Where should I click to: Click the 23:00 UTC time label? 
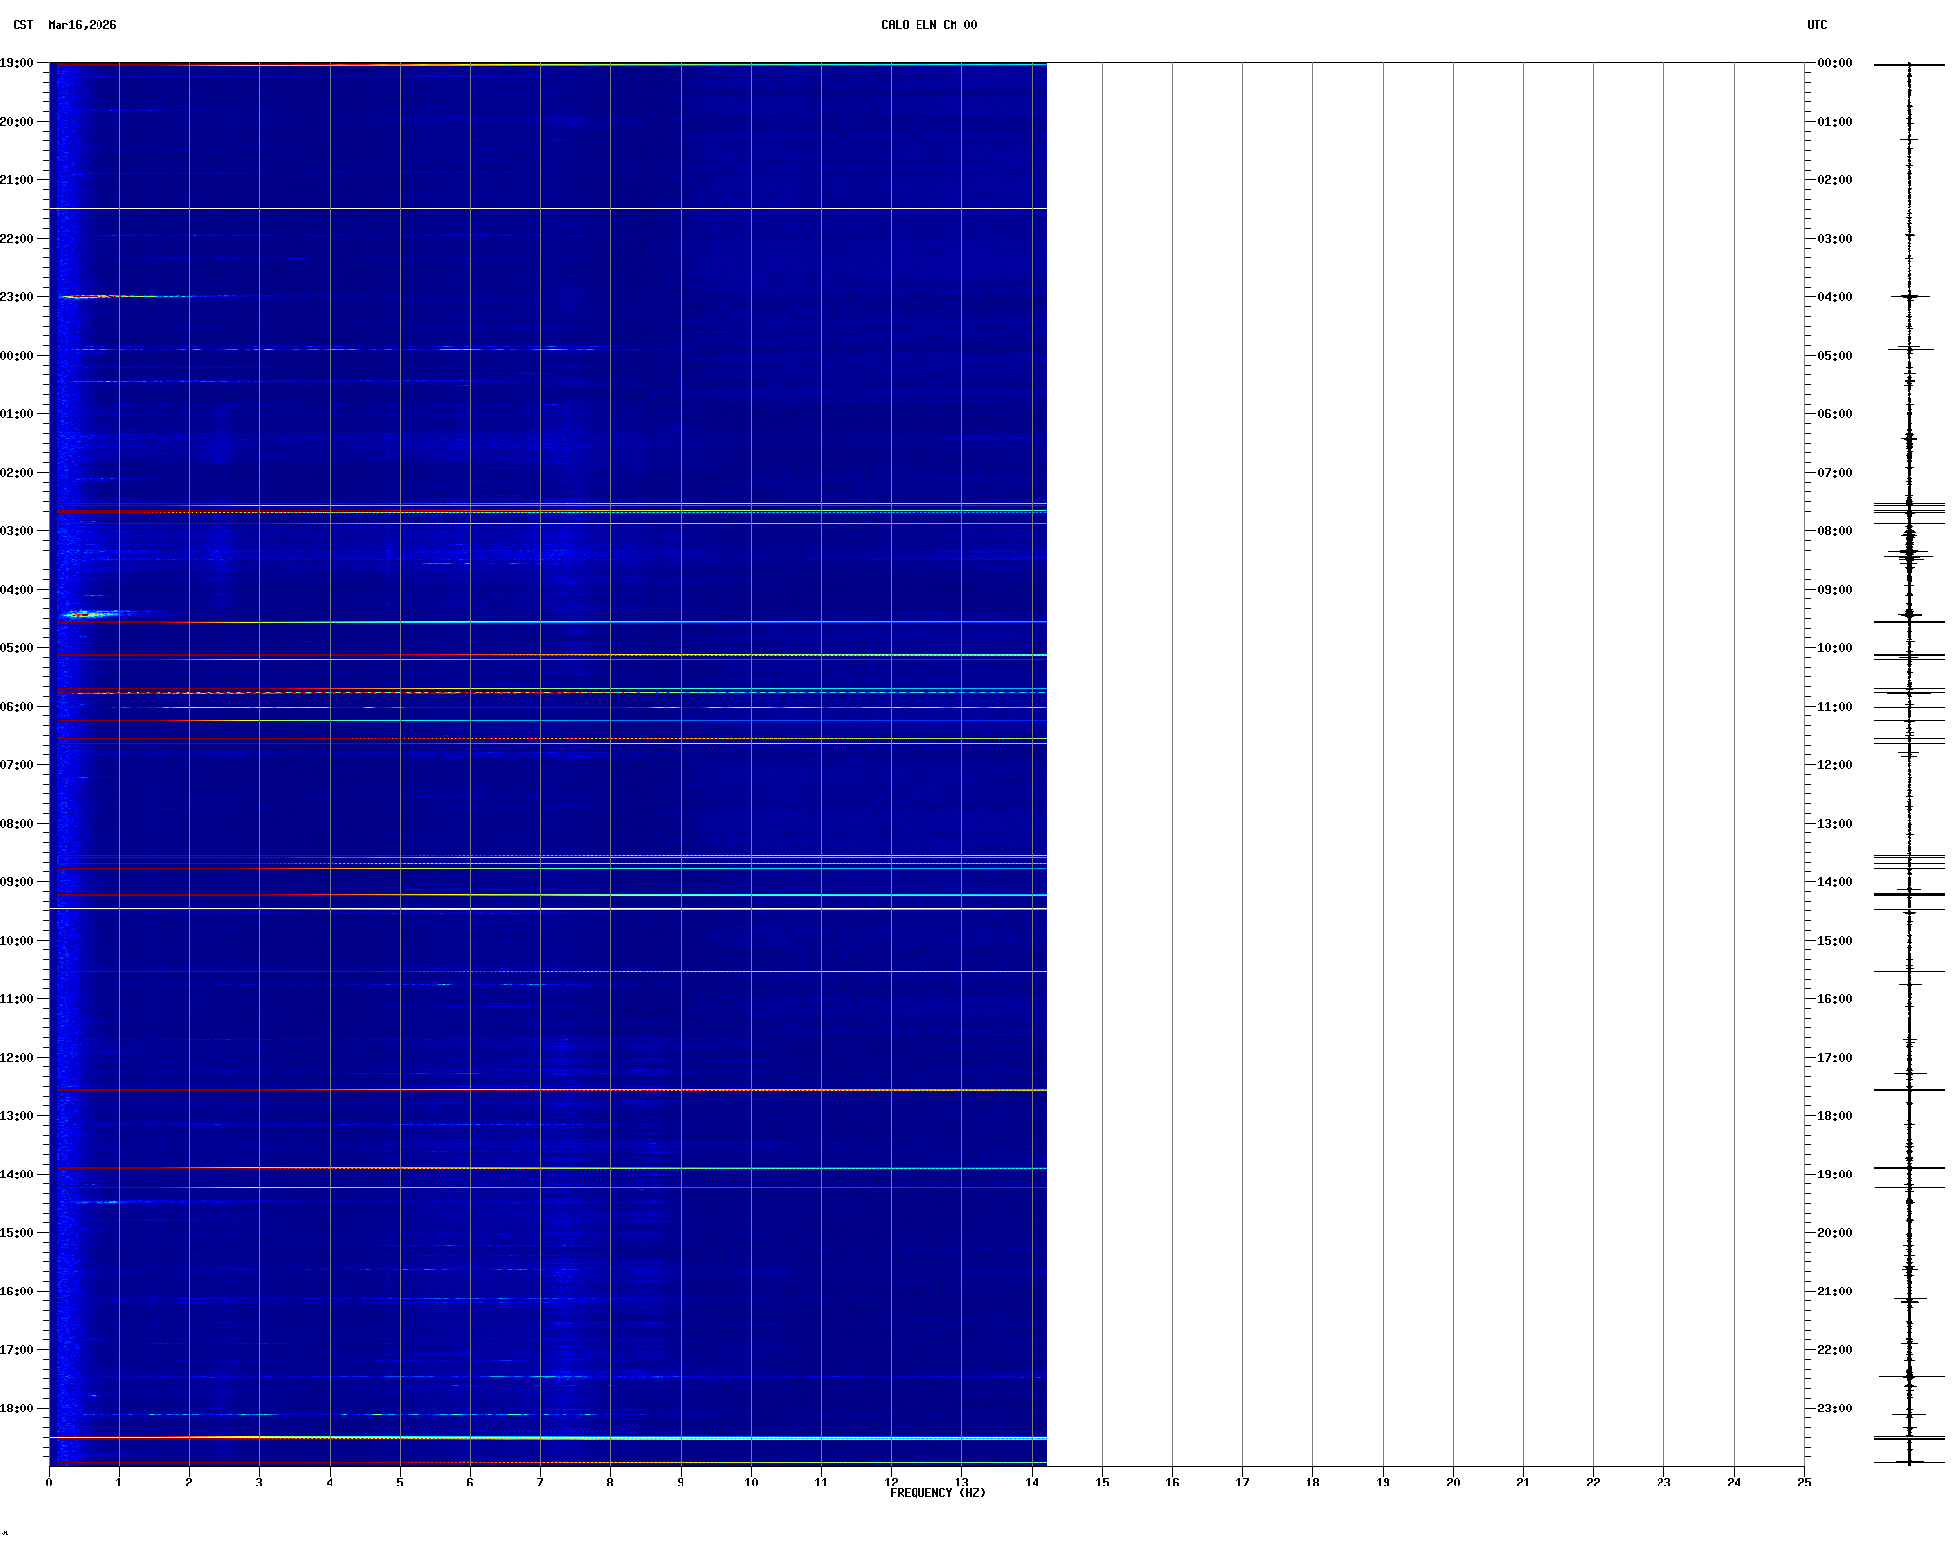click(x=1834, y=1409)
